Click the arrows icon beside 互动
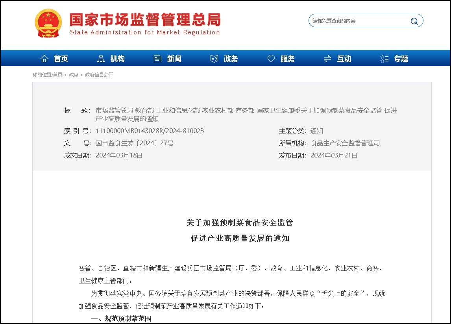 (327, 59)
